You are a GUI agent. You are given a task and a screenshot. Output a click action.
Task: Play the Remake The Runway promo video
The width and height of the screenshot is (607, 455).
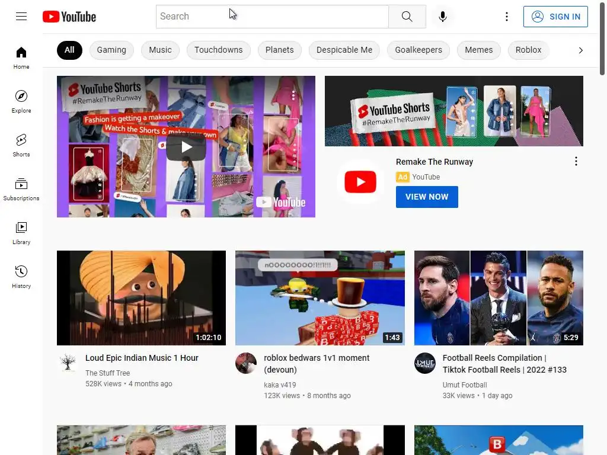[x=186, y=147]
